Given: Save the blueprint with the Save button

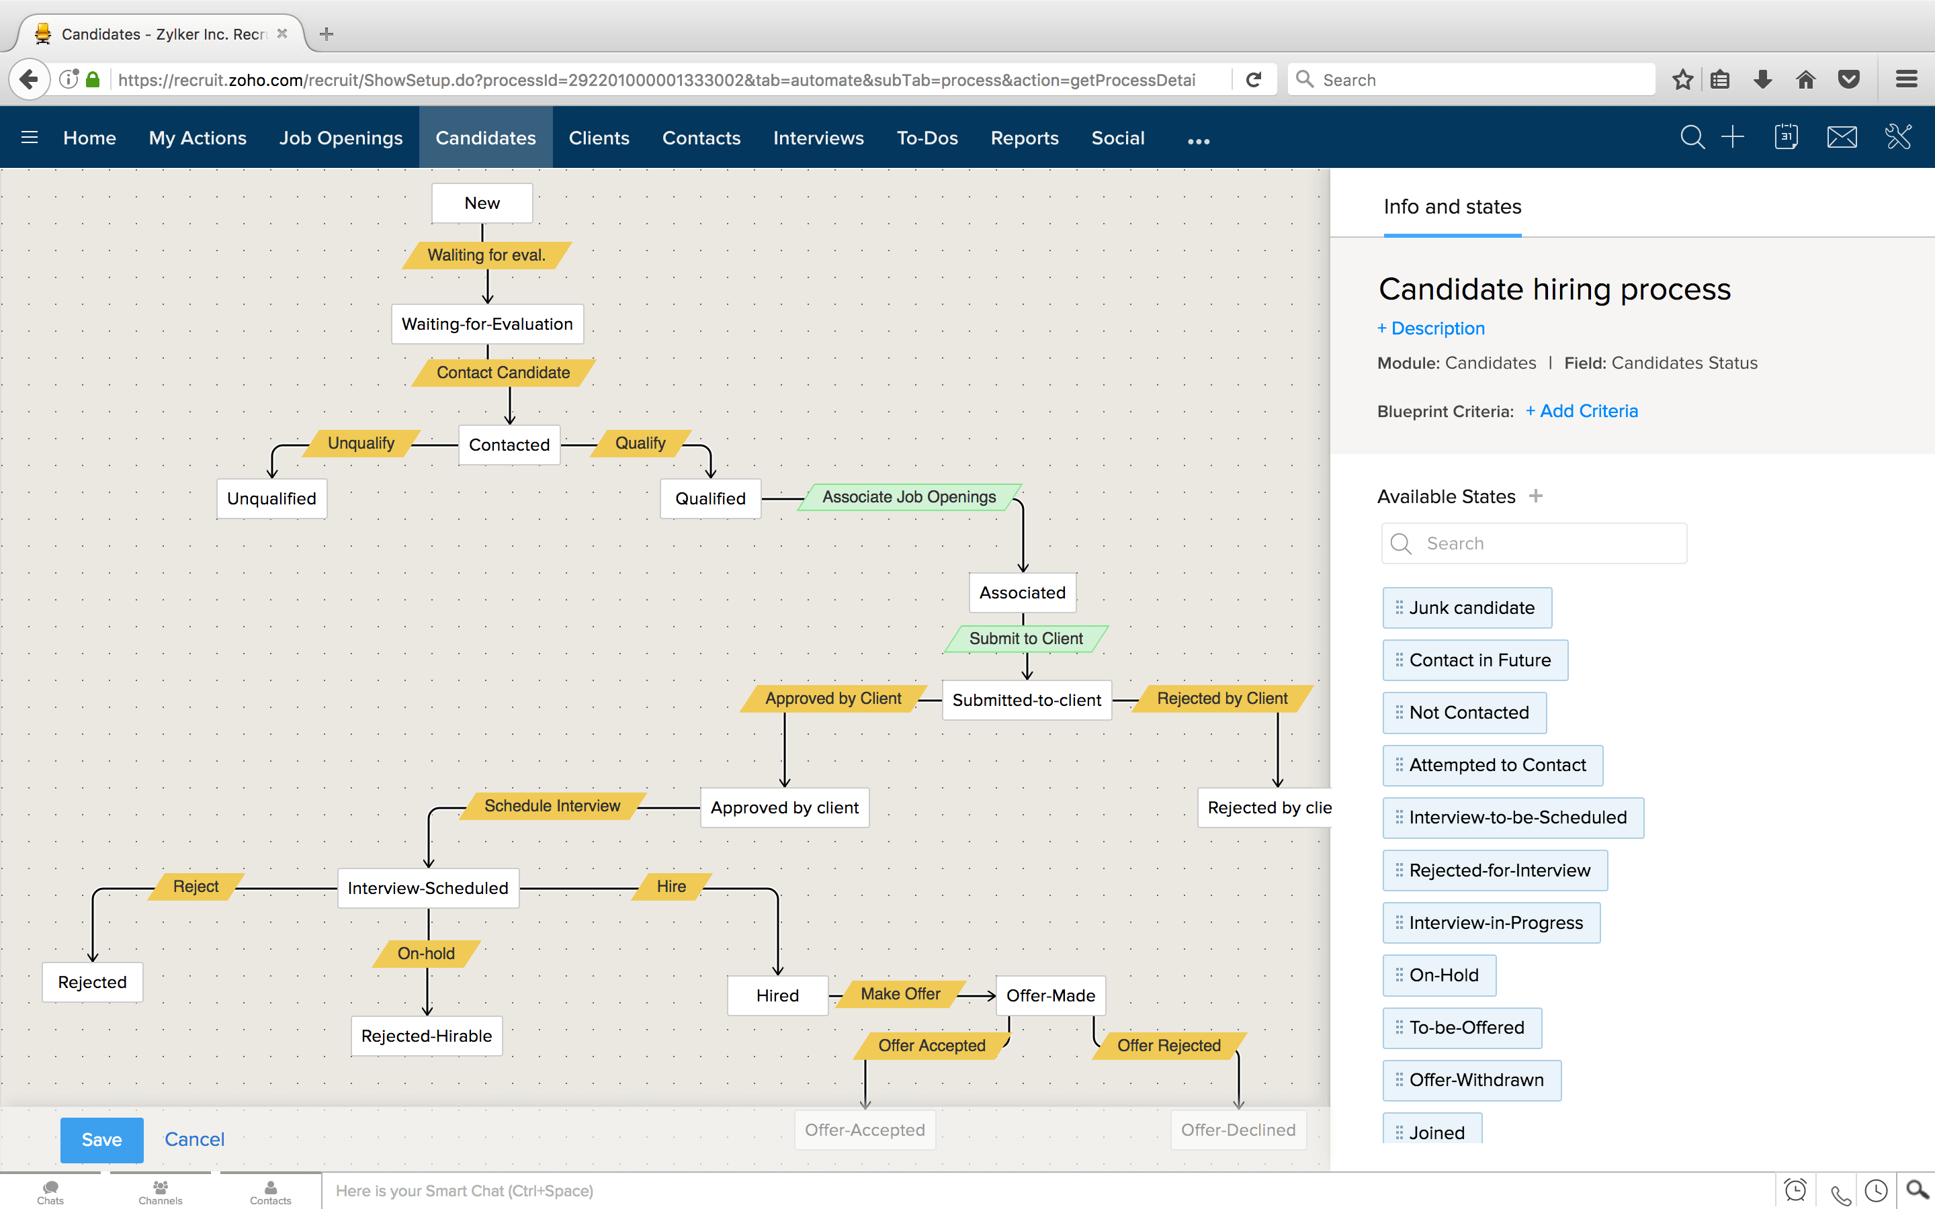Looking at the screenshot, I should [101, 1139].
